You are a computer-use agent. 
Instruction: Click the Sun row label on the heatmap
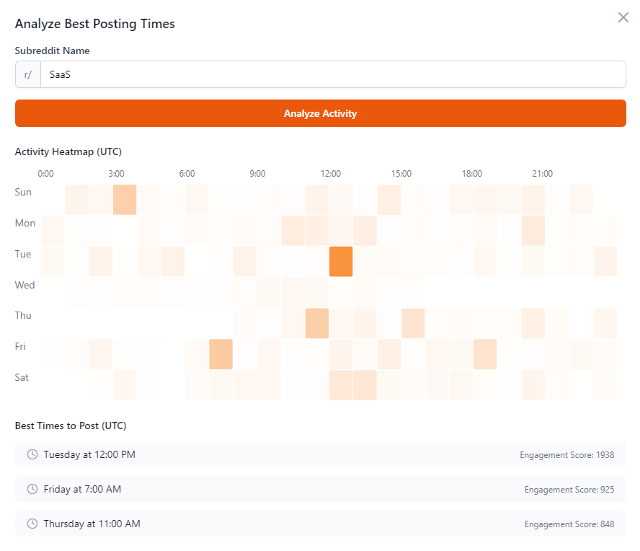[23, 192]
